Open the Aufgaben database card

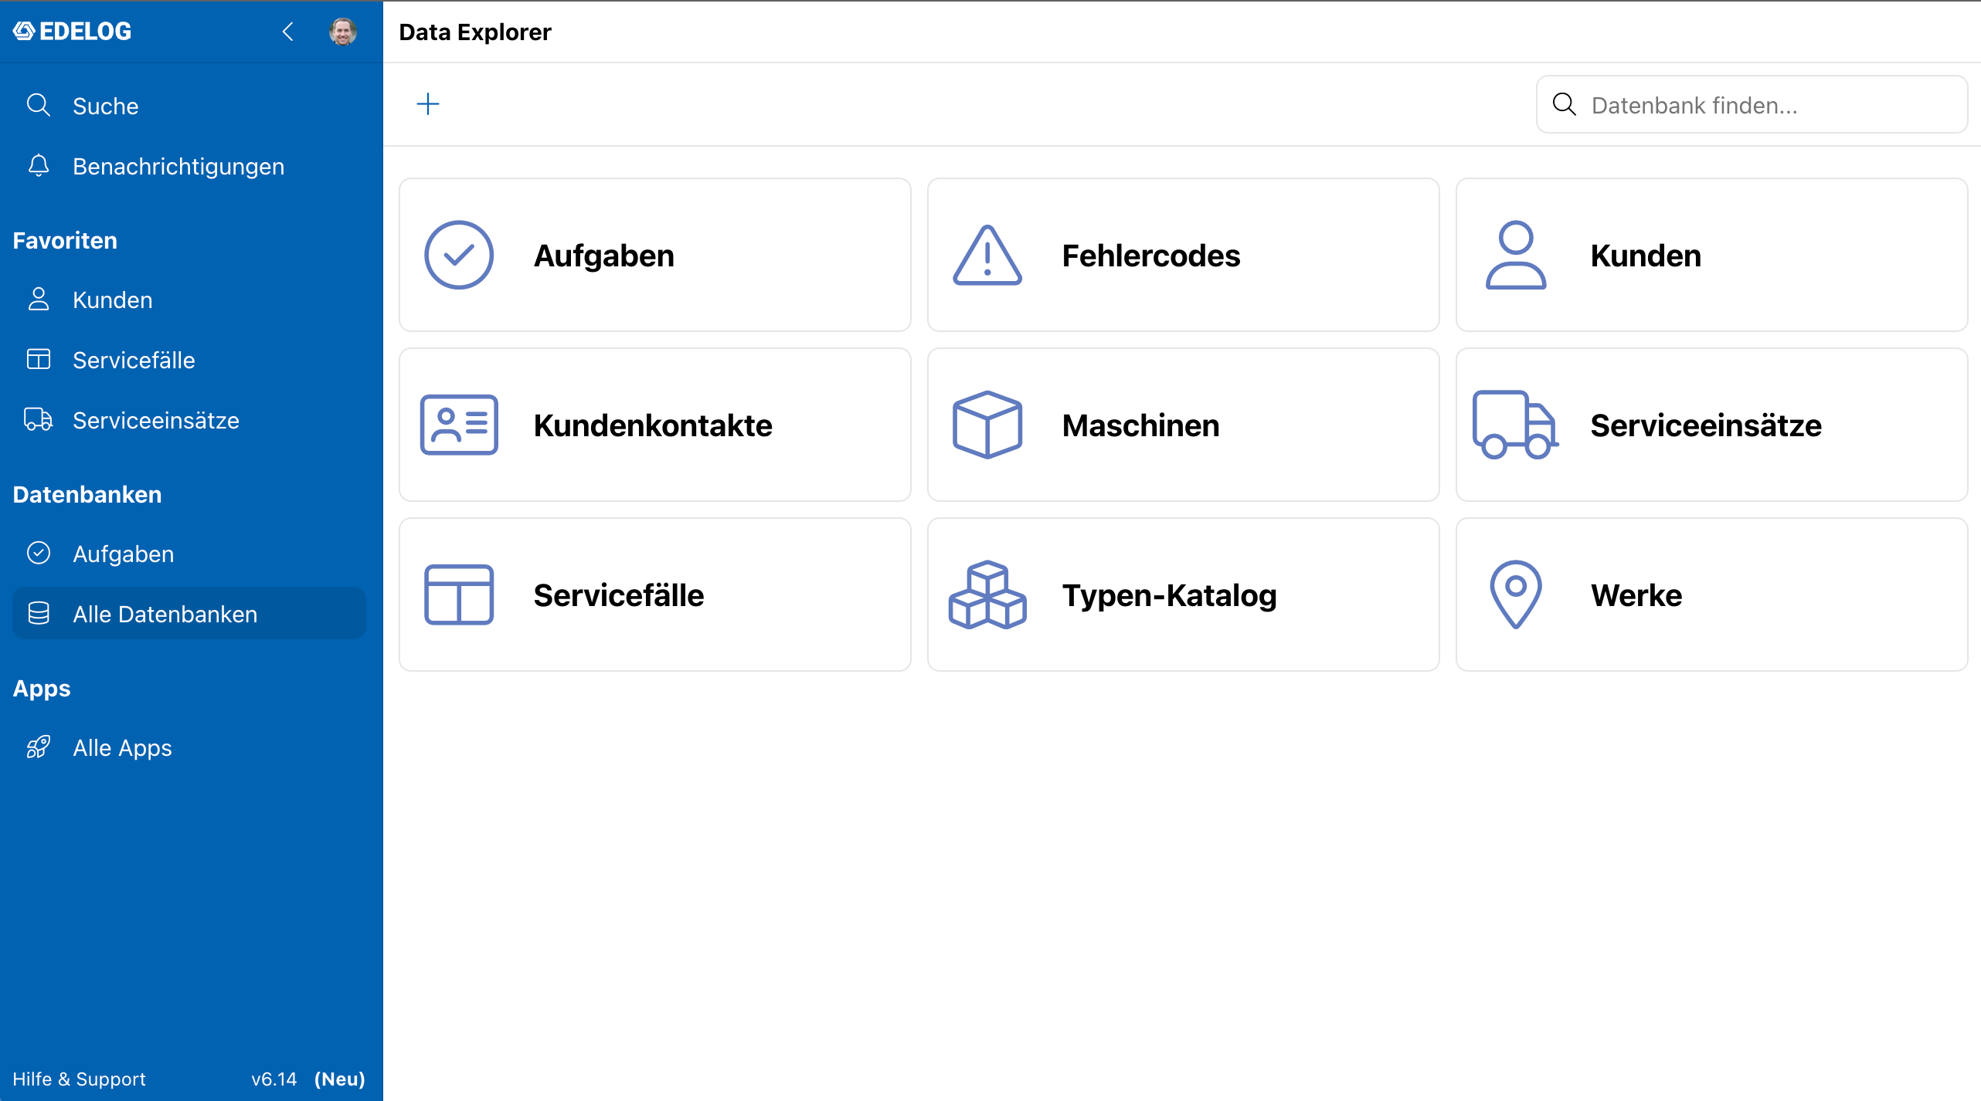[654, 255]
